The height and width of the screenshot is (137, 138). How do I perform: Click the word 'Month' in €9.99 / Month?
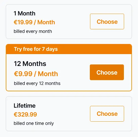48,74
